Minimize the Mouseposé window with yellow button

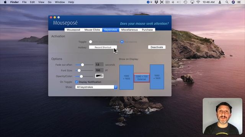(55, 17)
